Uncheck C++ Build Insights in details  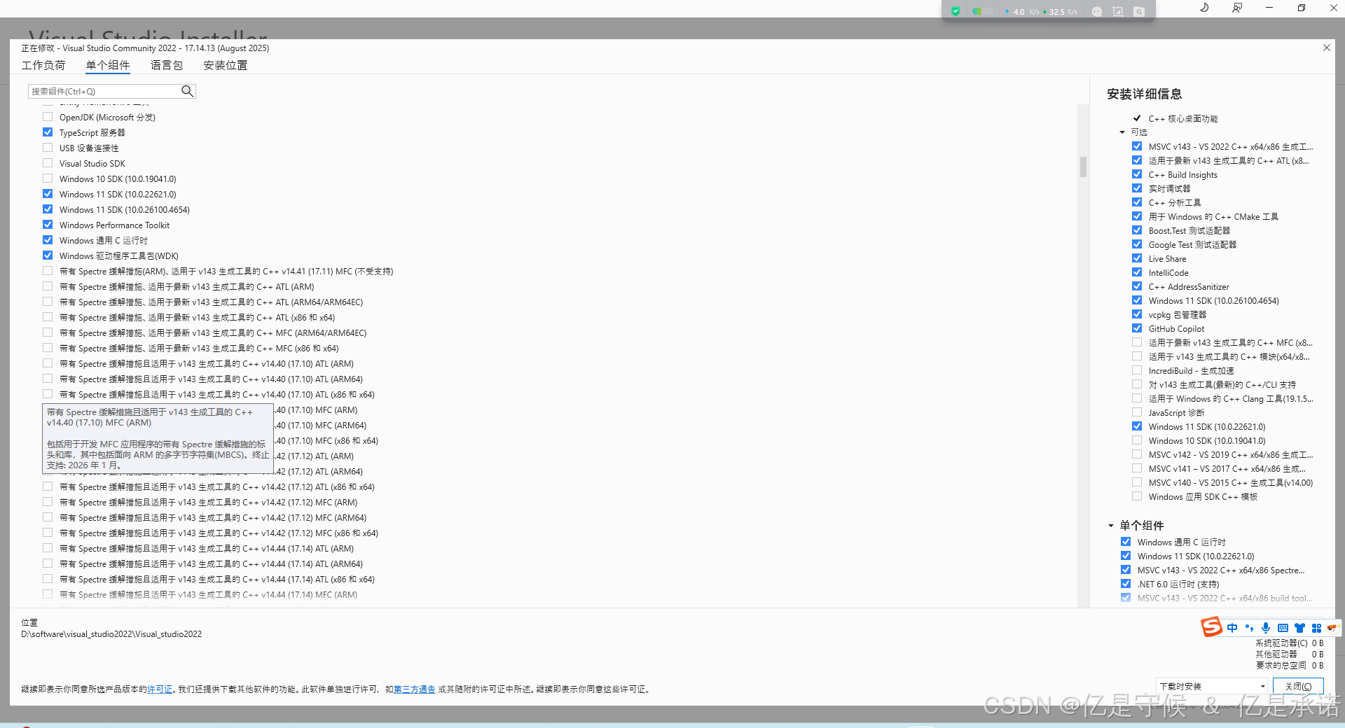pos(1137,174)
